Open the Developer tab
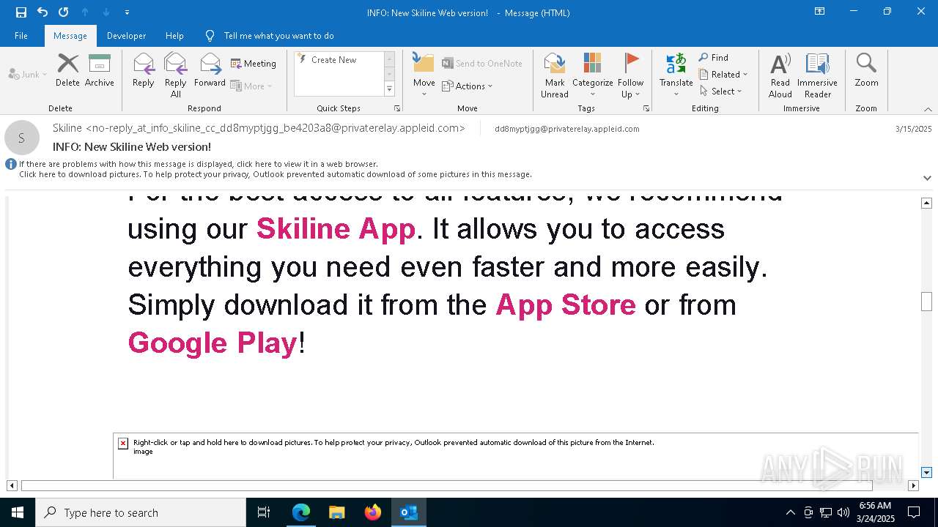This screenshot has width=938, height=527. 126,35
